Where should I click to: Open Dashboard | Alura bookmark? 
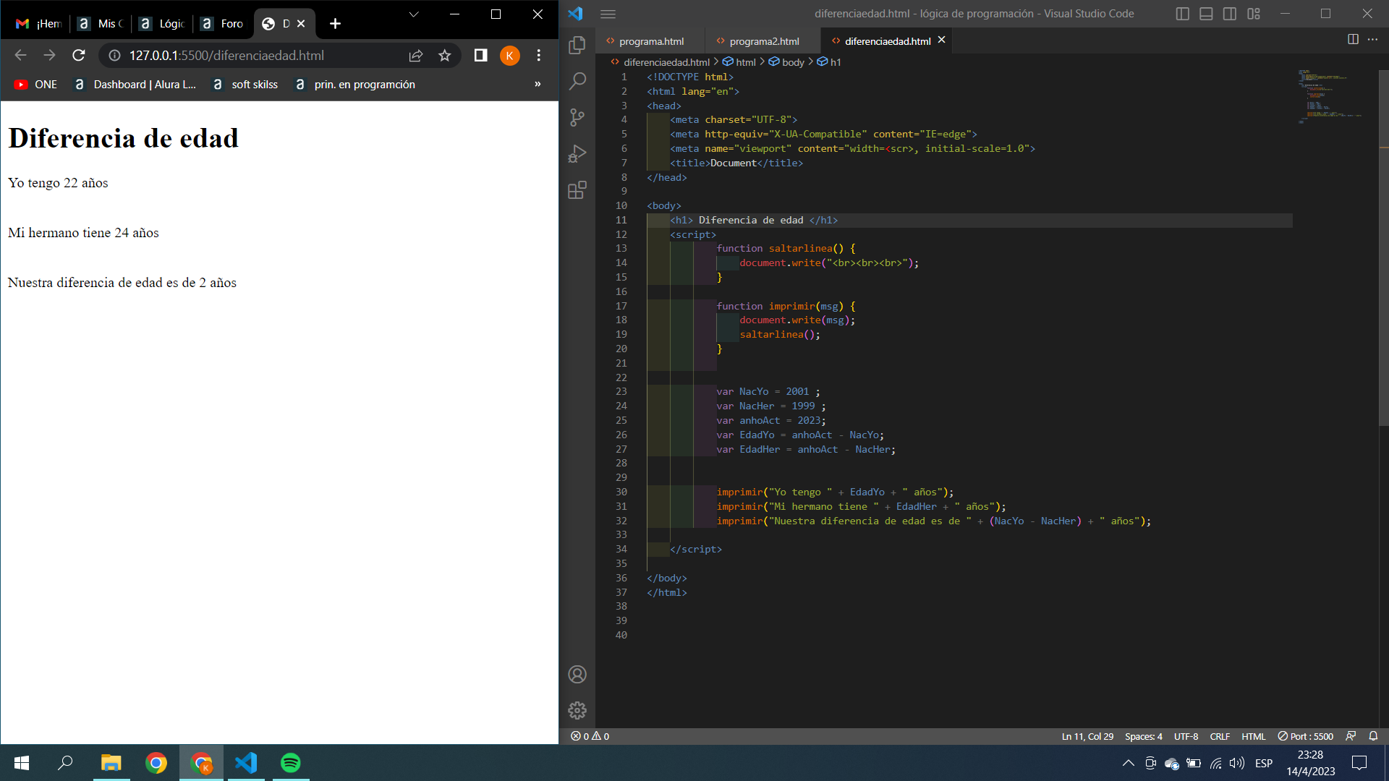click(x=135, y=85)
